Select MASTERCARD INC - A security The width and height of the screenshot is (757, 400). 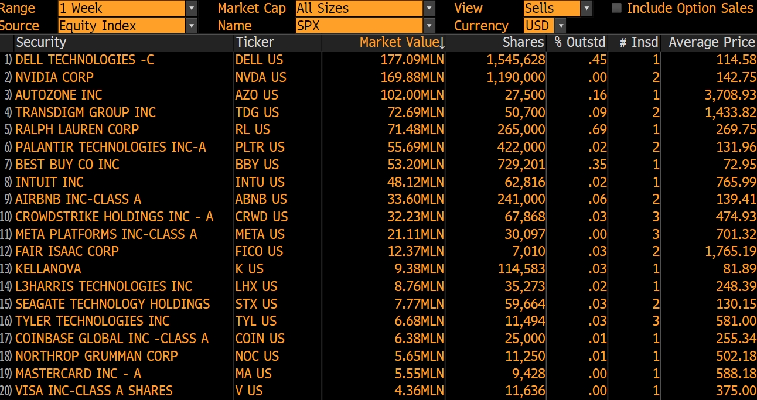click(x=79, y=374)
